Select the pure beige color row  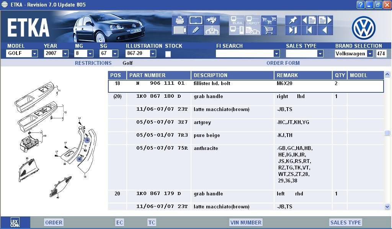click(x=246, y=135)
